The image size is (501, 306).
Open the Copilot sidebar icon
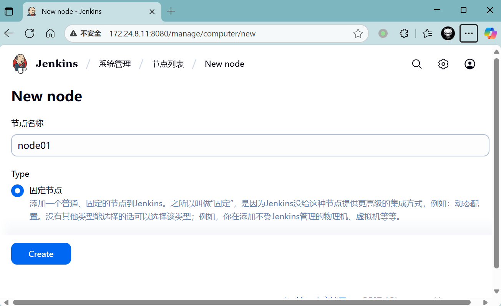point(490,33)
